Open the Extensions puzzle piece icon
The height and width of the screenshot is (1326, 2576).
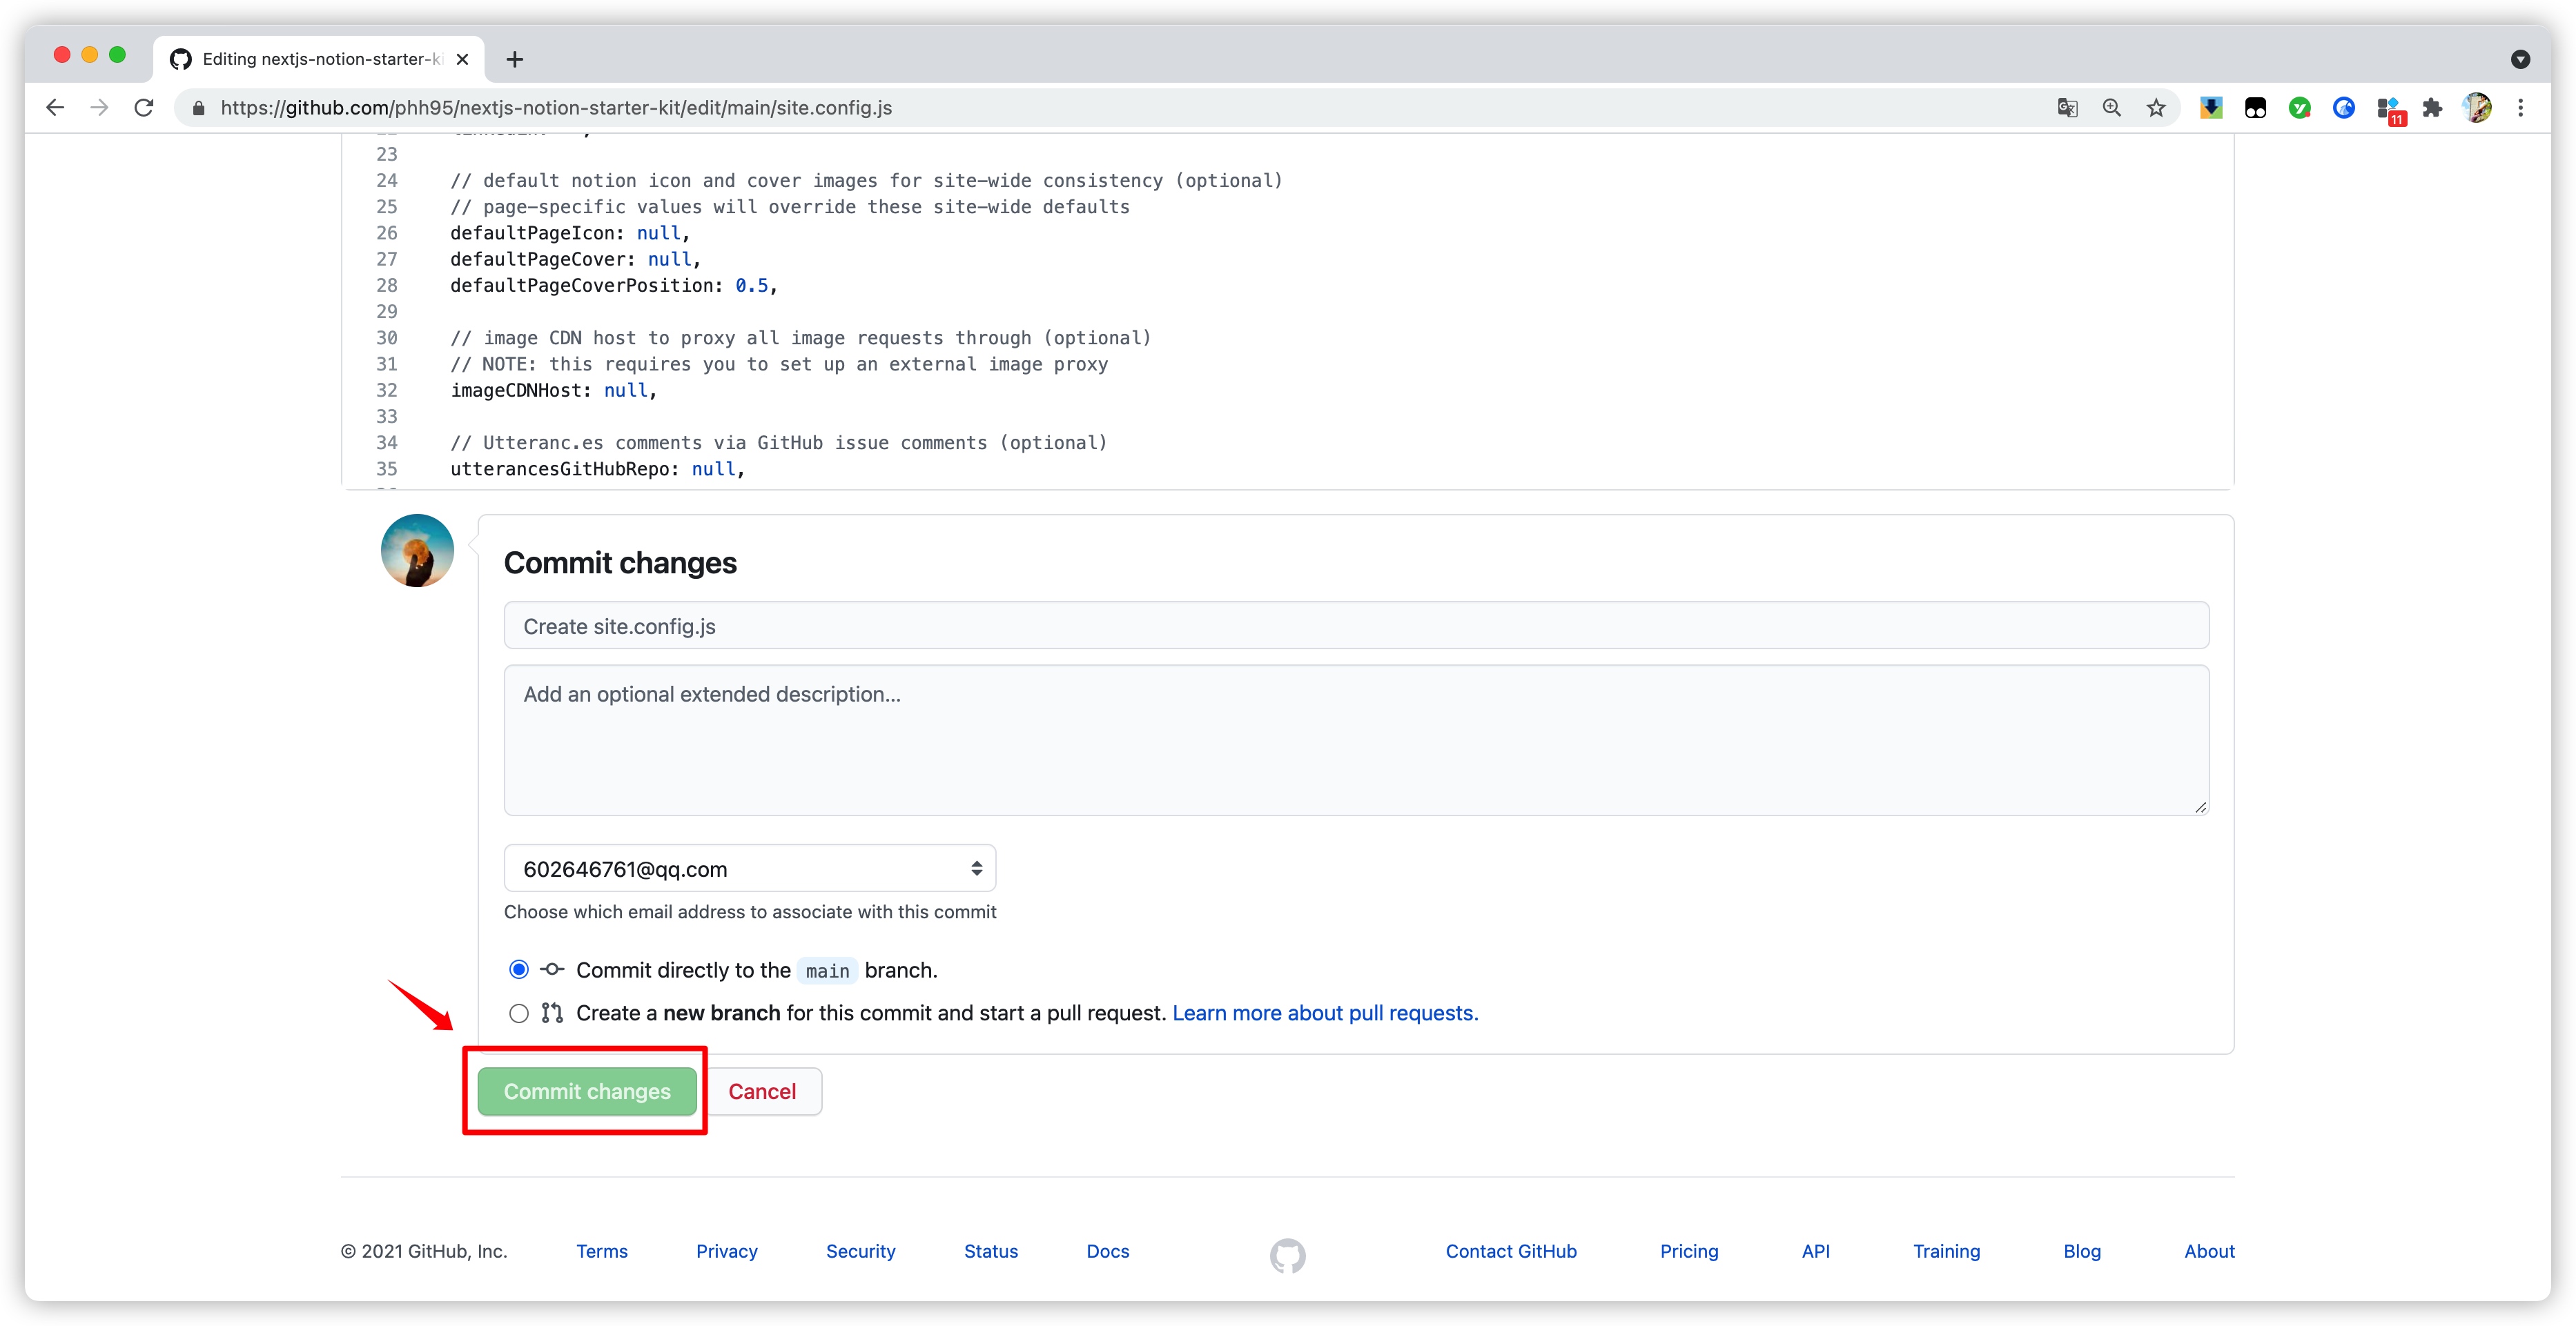point(2432,108)
